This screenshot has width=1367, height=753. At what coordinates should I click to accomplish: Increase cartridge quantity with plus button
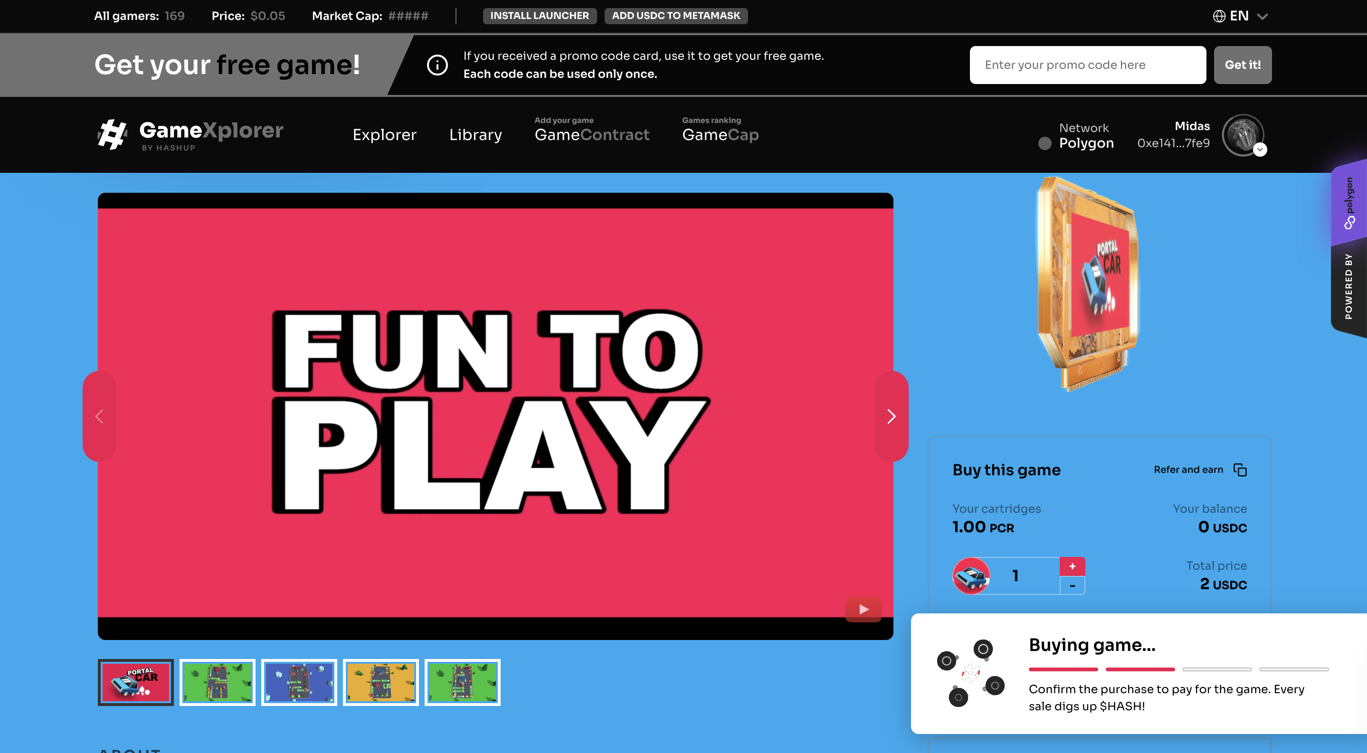coord(1072,566)
